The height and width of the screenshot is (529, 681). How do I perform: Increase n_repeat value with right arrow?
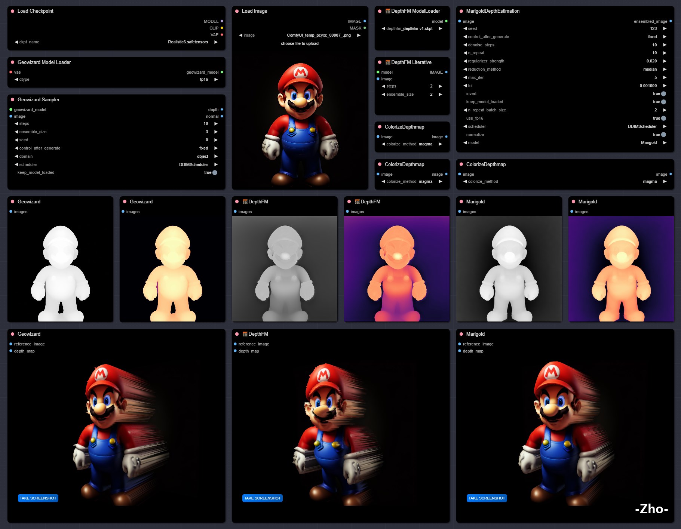point(665,53)
